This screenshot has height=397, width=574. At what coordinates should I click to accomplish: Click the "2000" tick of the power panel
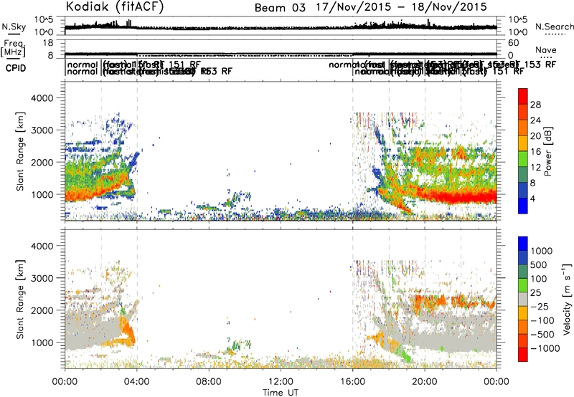pyautogui.click(x=42, y=162)
